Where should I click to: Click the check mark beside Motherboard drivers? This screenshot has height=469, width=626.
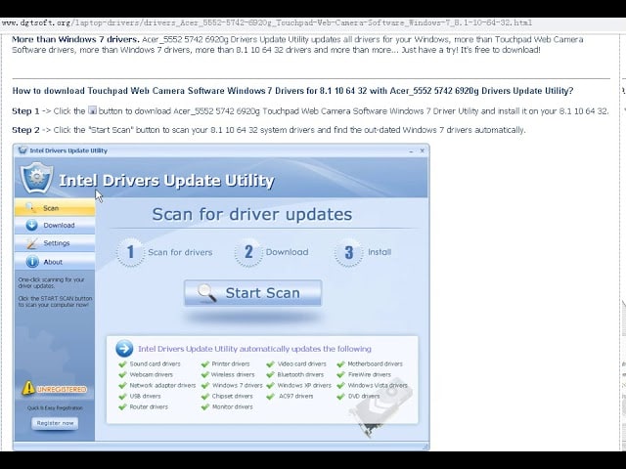[x=340, y=363]
